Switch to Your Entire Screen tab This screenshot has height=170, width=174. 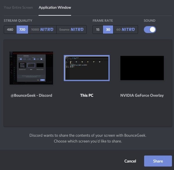18,8
